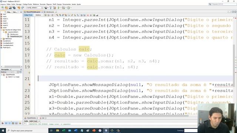Open the Ajuda menu
Image resolution: width=237 pixels, height=133 pixels.
click(79, 4)
